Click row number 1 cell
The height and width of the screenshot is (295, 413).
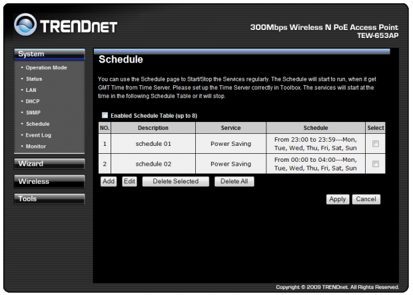click(105, 144)
